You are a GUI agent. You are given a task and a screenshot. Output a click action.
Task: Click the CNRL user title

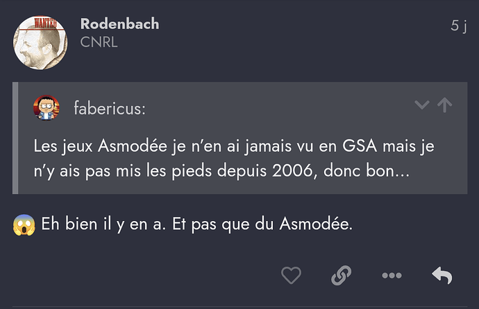pos(99,42)
